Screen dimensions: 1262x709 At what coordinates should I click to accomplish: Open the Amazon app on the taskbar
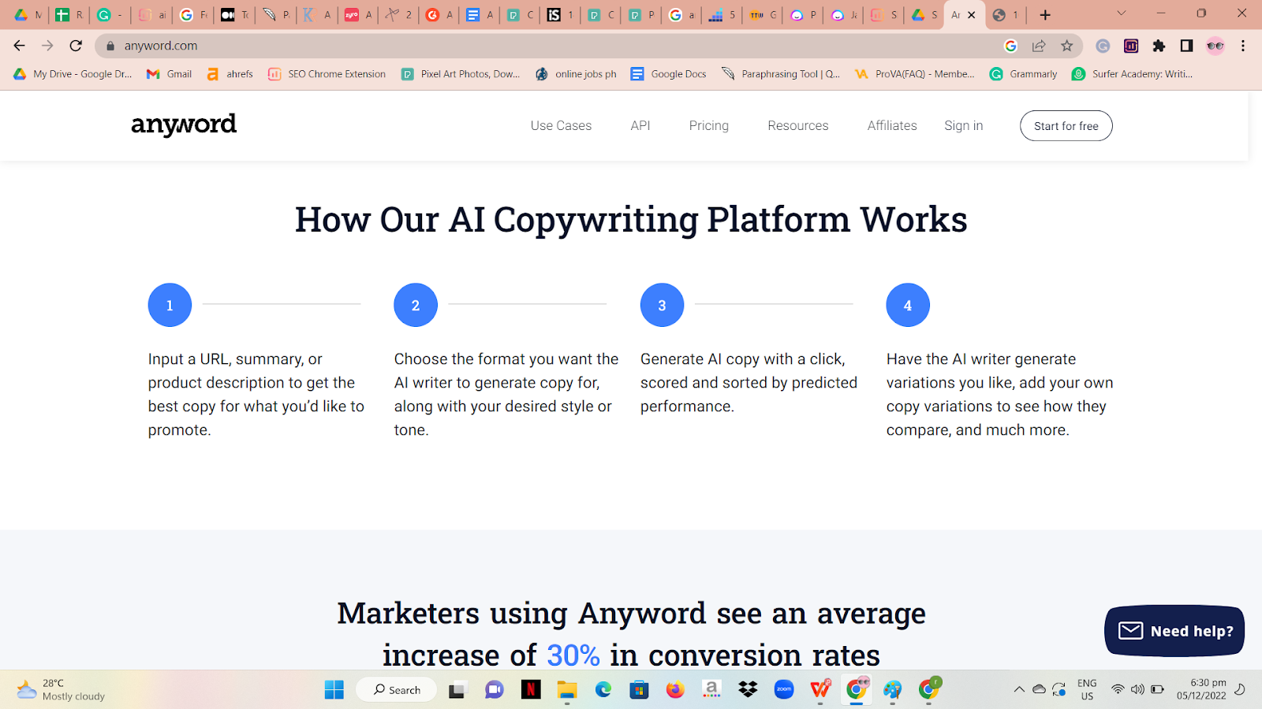711,690
